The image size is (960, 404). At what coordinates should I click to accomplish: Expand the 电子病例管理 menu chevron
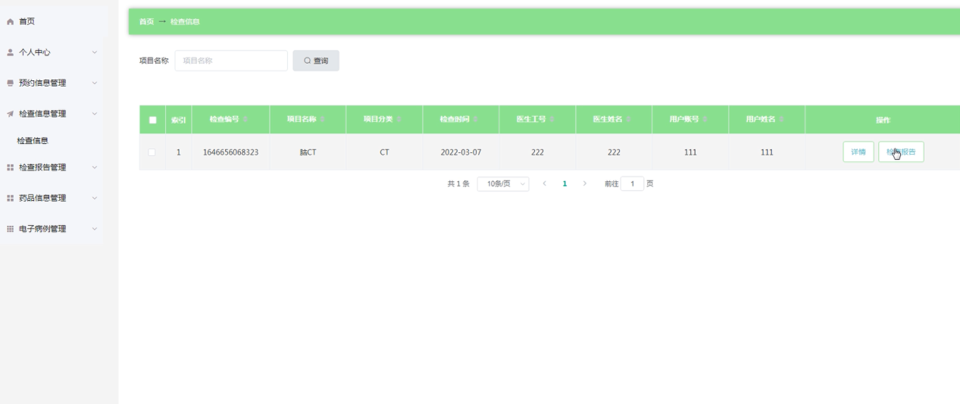[95, 229]
